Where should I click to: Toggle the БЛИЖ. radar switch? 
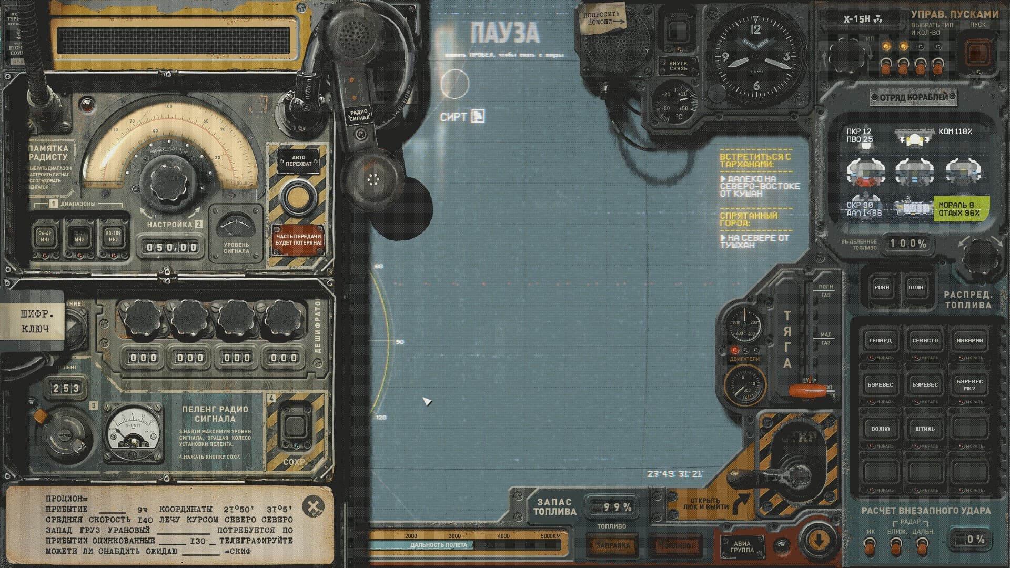coord(896,547)
